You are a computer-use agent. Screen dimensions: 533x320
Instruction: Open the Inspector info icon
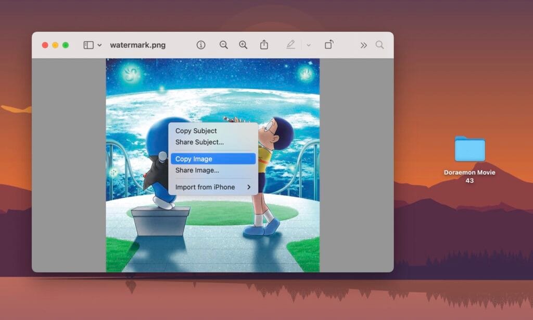click(x=201, y=45)
